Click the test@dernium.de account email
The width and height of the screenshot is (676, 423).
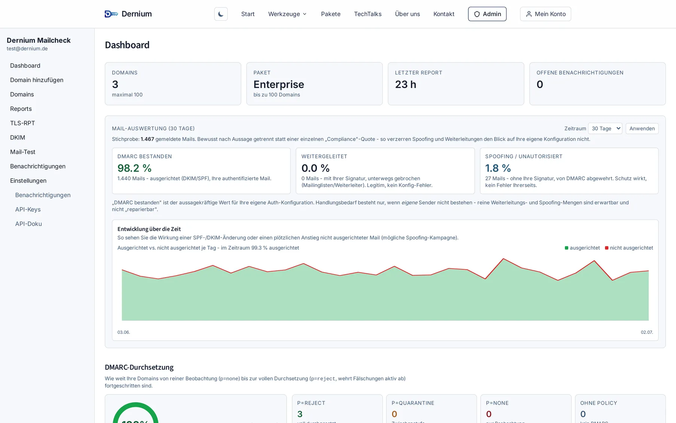pyautogui.click(x=27, y=49)
